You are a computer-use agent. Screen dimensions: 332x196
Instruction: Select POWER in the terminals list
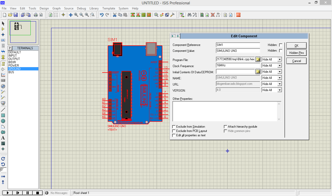point(14,66)
